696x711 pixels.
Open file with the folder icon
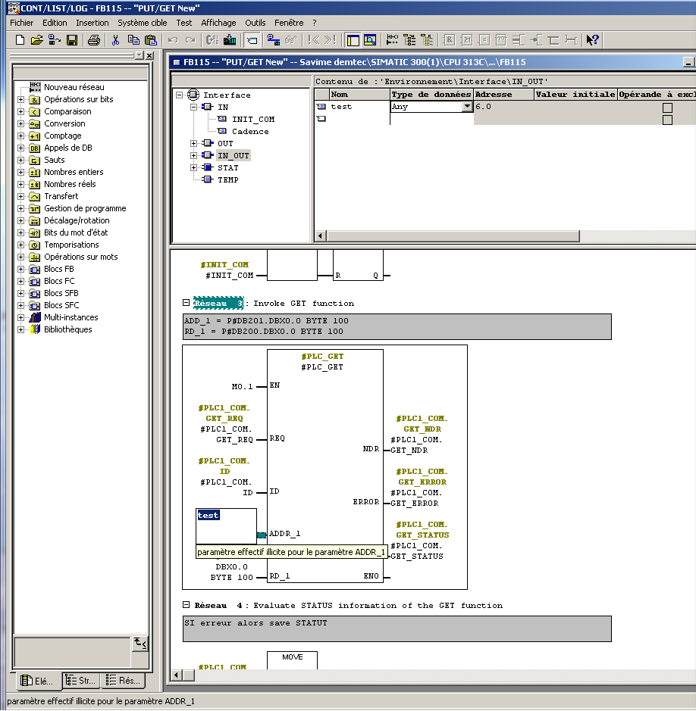coord(36,40)
